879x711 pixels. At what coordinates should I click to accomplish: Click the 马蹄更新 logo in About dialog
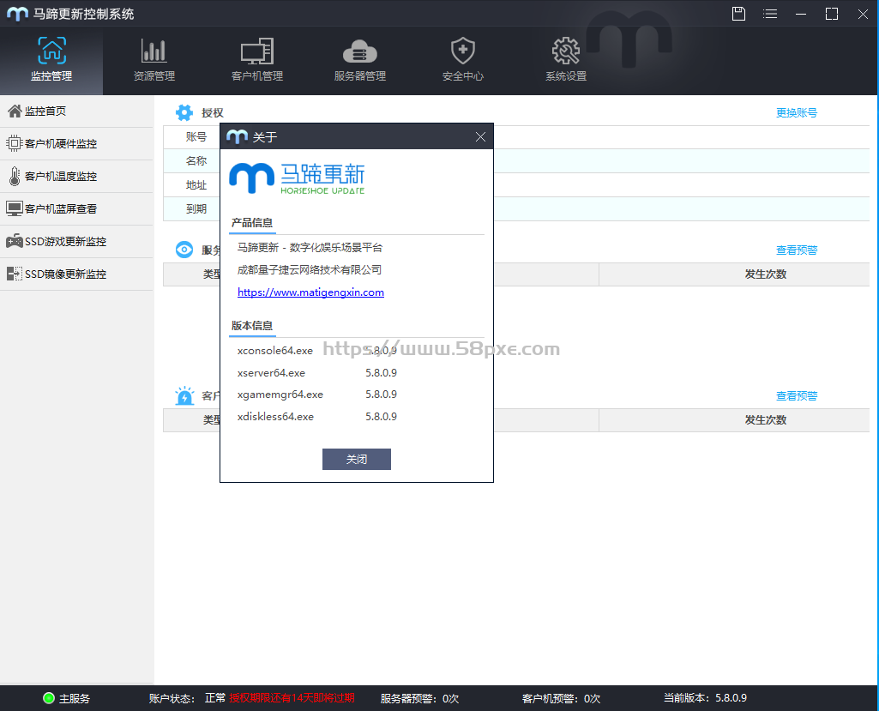click(x=297, y=178)
